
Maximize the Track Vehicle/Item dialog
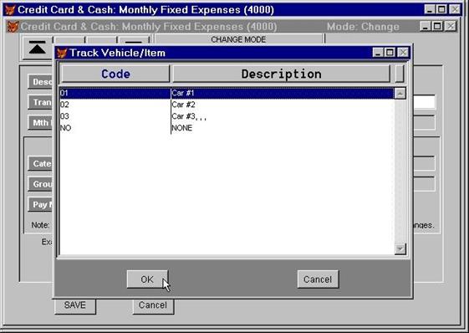click(390, 53)
